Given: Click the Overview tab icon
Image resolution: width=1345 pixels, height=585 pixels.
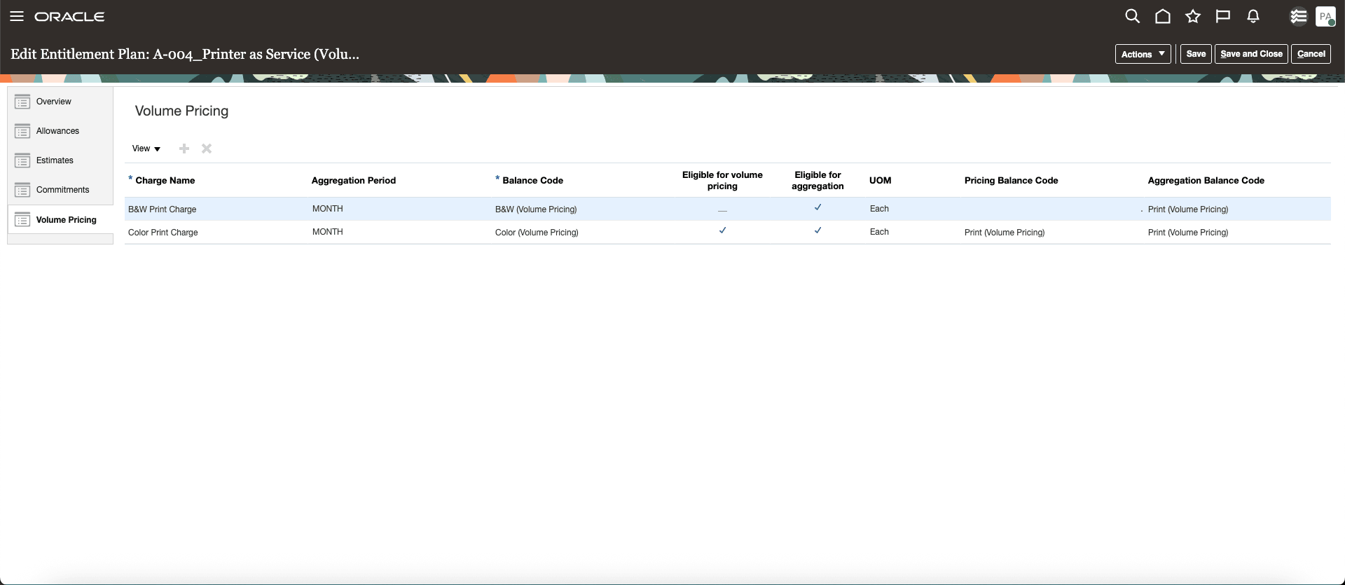Looking at the screenshot, I should tap(22, 102).
